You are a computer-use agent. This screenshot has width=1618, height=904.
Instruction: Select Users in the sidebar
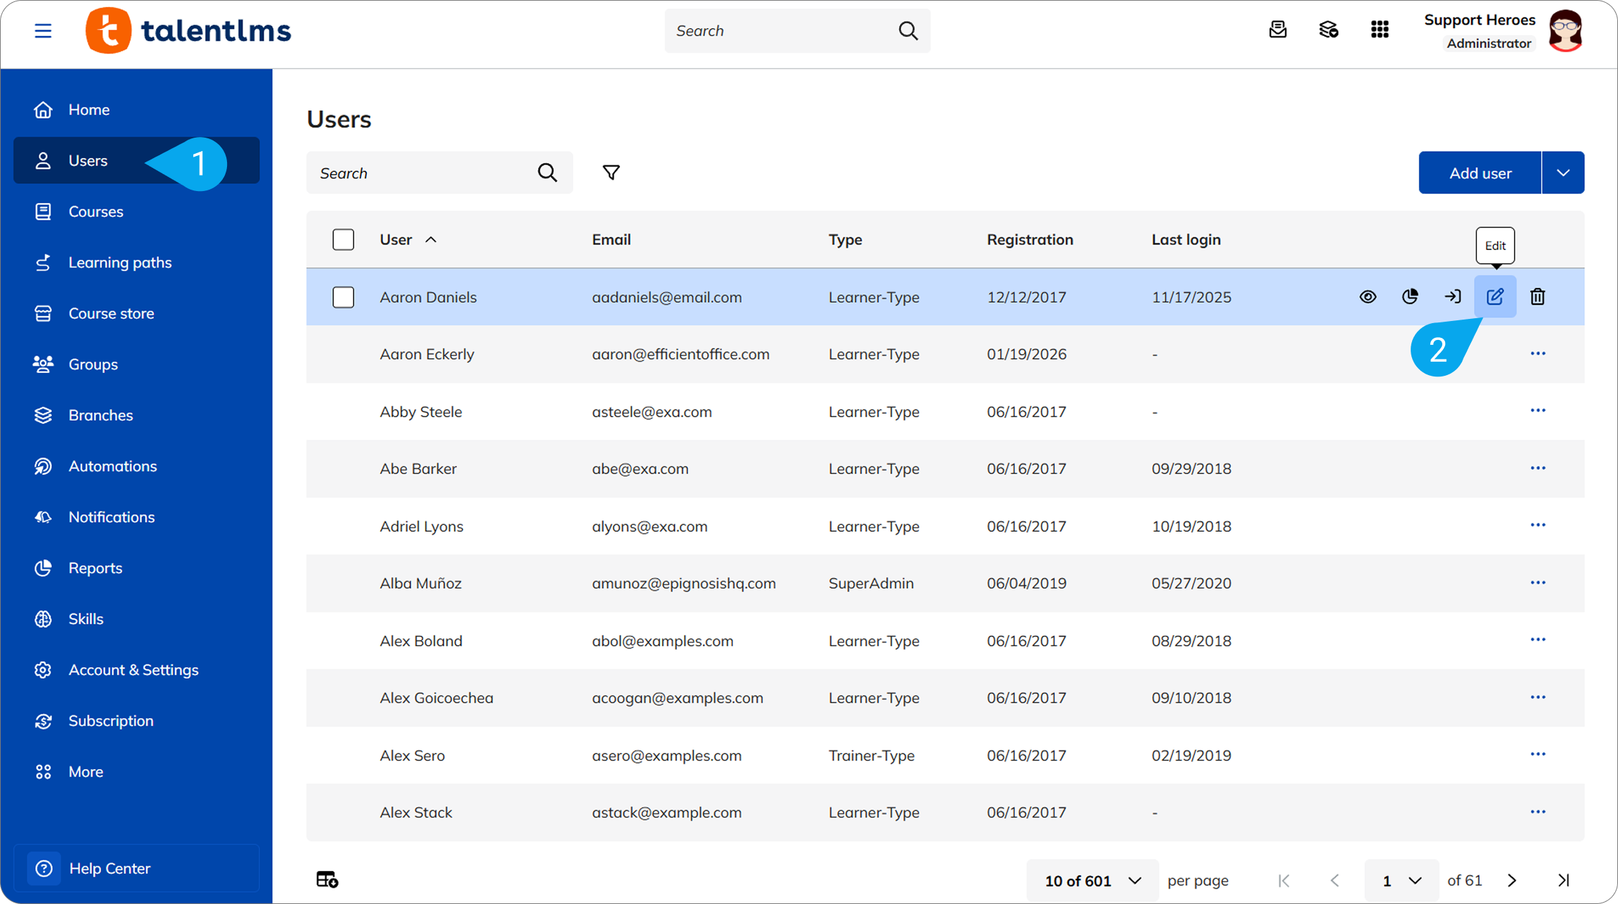coord(136,160)
